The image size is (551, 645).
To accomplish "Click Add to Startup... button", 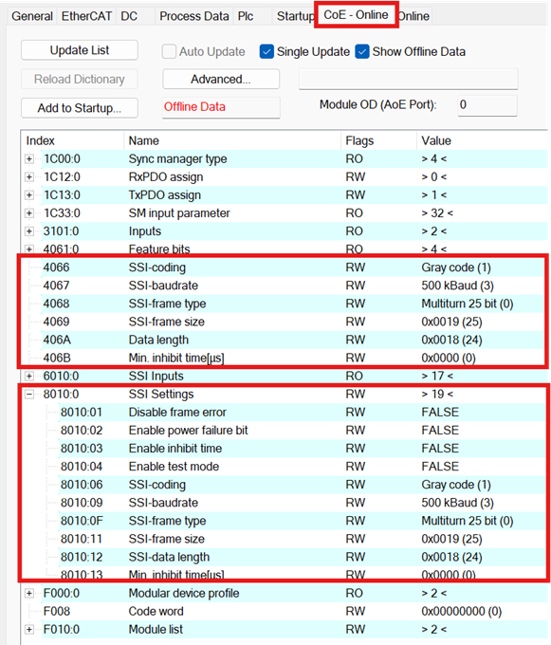I will pyautogui.click(x=80, y=108).
